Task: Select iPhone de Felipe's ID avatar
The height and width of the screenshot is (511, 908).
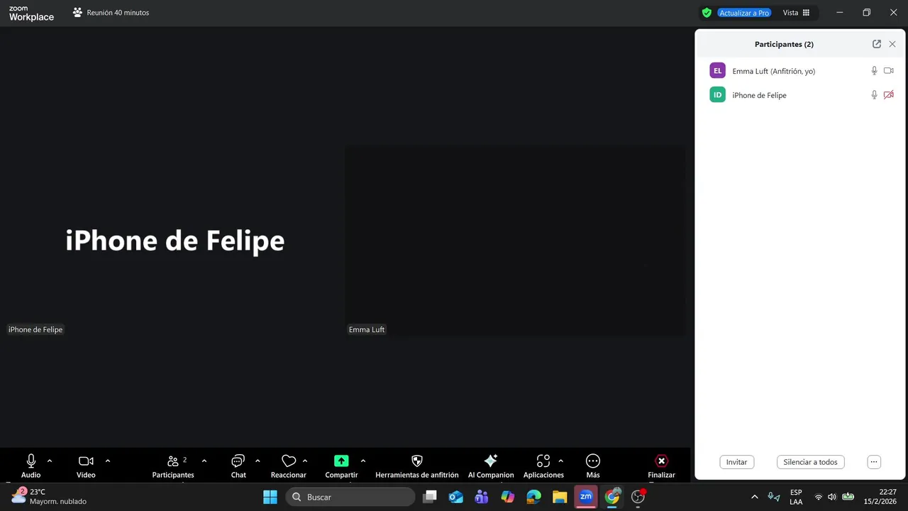Action: pos(718,95)
